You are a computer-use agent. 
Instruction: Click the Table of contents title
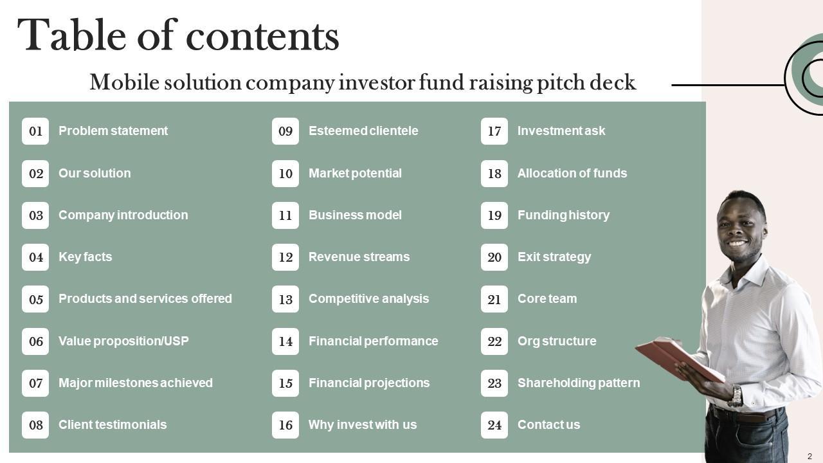click(x=178, y=35)
